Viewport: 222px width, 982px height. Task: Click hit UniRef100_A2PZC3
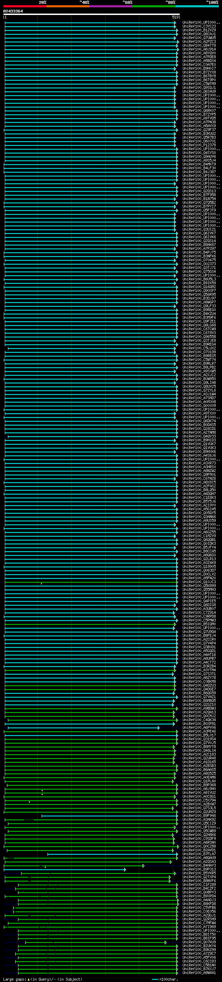coord(199,41)
